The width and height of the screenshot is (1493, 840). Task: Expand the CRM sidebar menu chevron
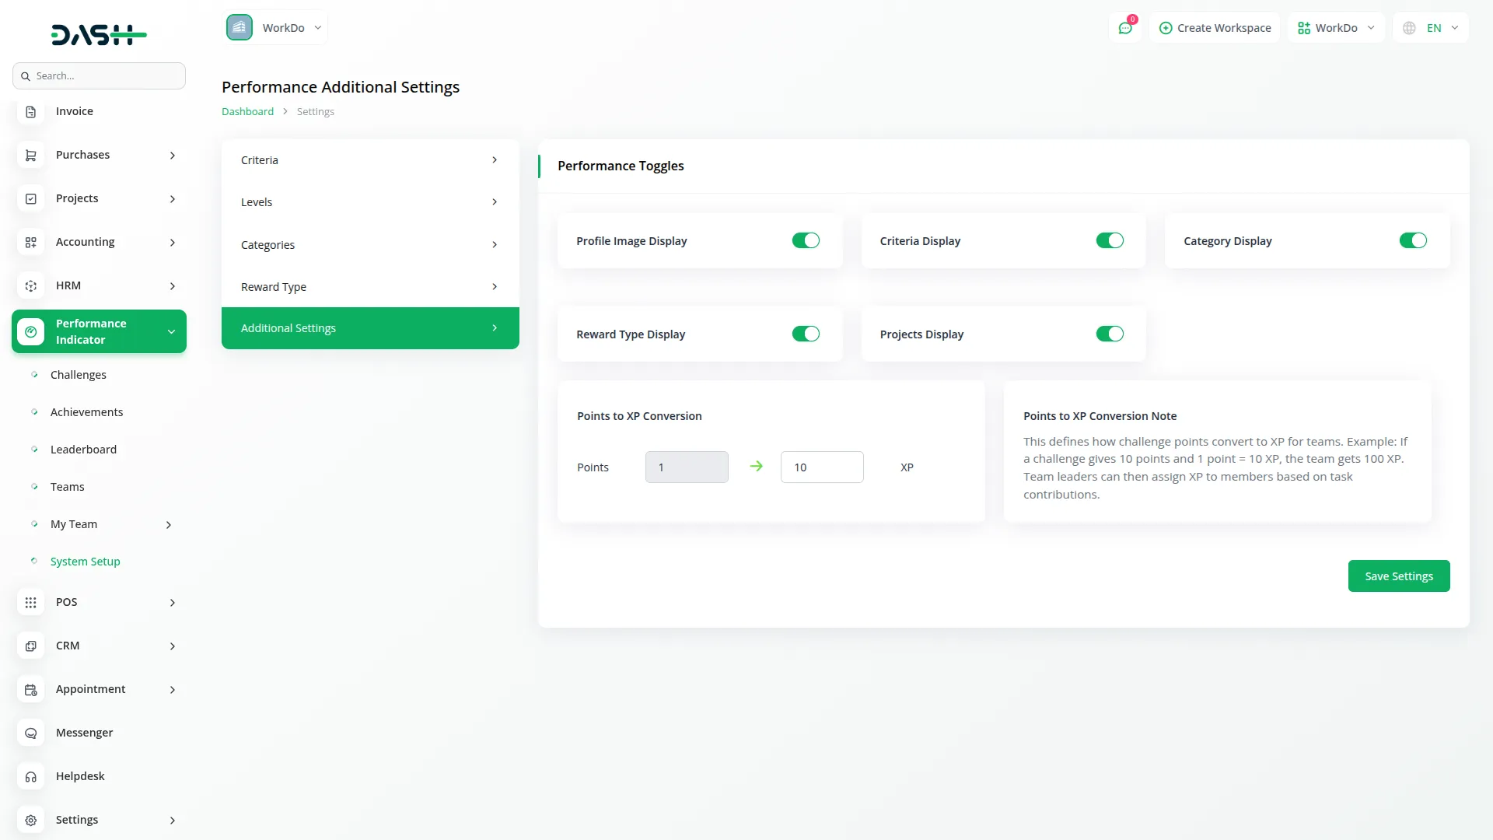tap(173, 646)
